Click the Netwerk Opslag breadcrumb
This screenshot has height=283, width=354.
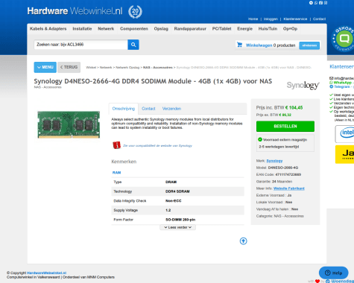coord(127,68)
